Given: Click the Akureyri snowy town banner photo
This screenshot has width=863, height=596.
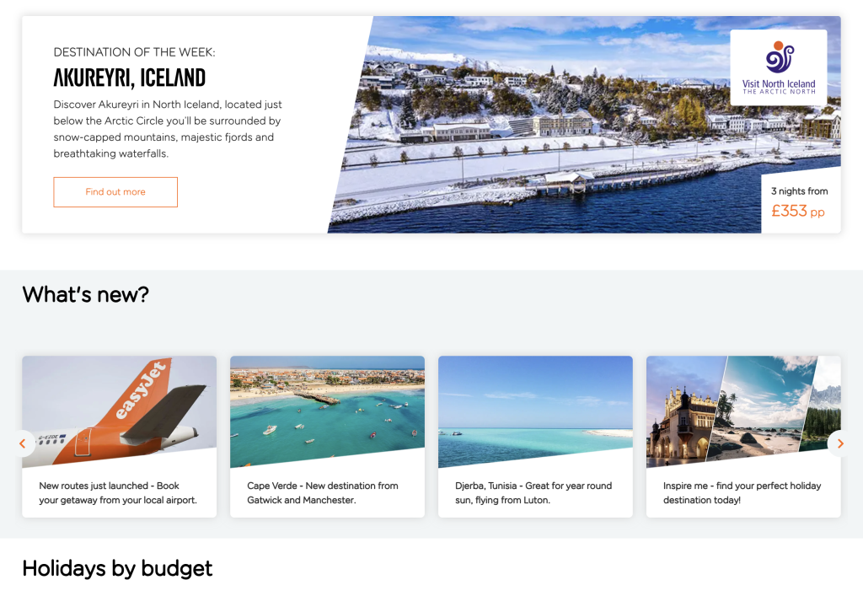Looking at the screenshot, I should tap(550, 125).
